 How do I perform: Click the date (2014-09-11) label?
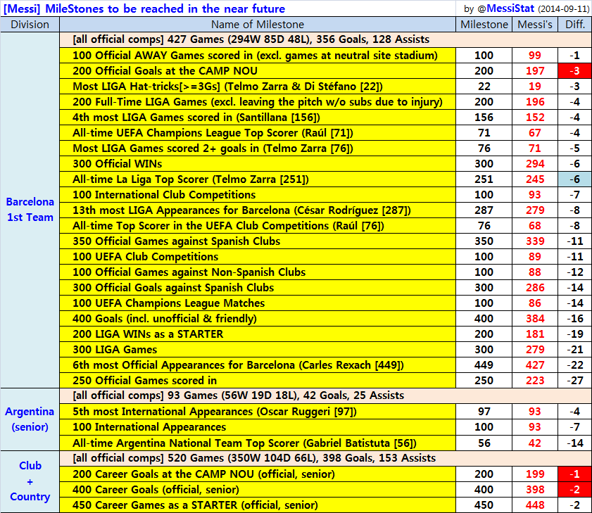click(564, 8)
